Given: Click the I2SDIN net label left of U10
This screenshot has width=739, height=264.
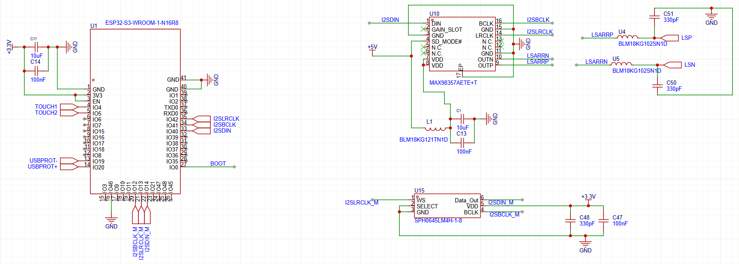Looking at the screenshot, I should tap(390, 20).
